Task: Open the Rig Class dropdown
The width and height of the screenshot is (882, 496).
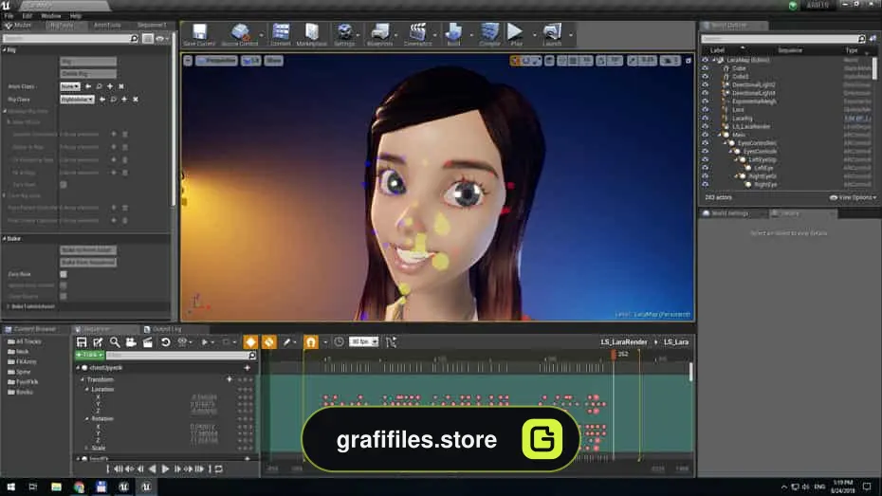Action: [x=77, y=99]
